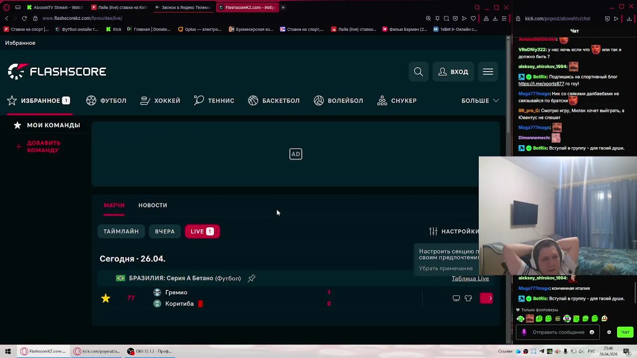The width and height of the screenshot is (637, 358).
Task: Remove the Гремио match from favourites via star
Action: (x=106, y=298)
